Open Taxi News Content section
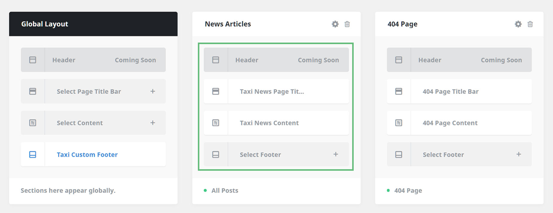This screenshot has height=213, width=553. (x=276, y=123)
